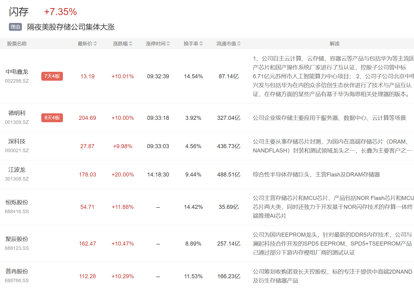Sort table by 涨跌幅 column arrows

[x=130, y=44]
